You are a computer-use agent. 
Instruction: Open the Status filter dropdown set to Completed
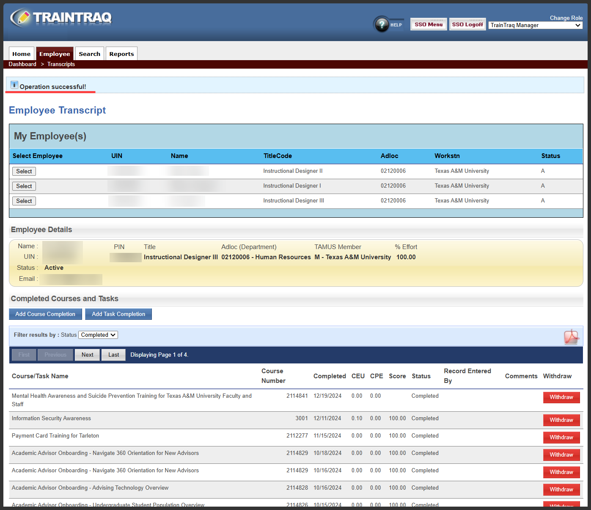pos(98,335)
